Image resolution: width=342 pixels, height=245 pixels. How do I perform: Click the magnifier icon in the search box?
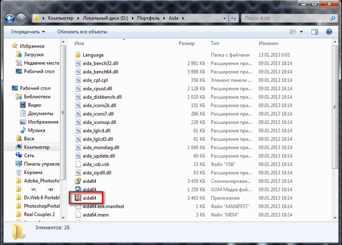click(x=333, y=18)
